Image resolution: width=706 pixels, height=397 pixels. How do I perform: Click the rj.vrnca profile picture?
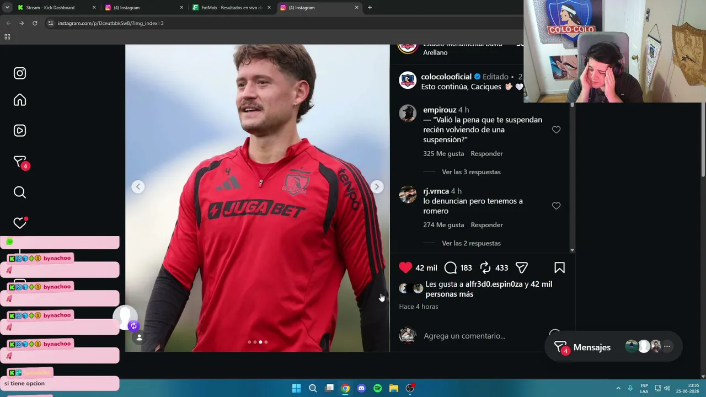[x=408, y=195]
